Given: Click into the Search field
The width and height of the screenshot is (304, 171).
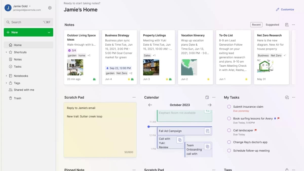Looking at the screenshot, I should 28,22.
